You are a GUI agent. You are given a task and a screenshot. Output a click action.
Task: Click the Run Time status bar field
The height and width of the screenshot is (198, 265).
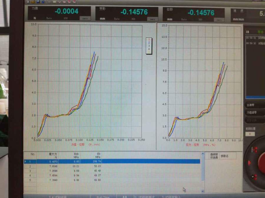[x=103, y=197]
